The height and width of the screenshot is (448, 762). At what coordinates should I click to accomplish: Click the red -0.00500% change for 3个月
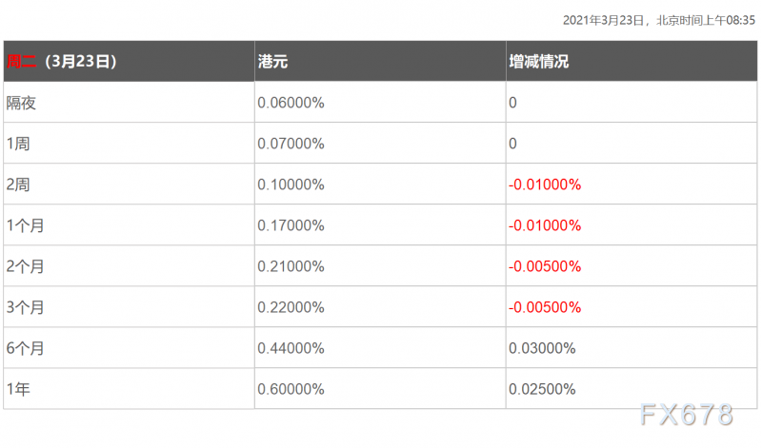(545, 307)
